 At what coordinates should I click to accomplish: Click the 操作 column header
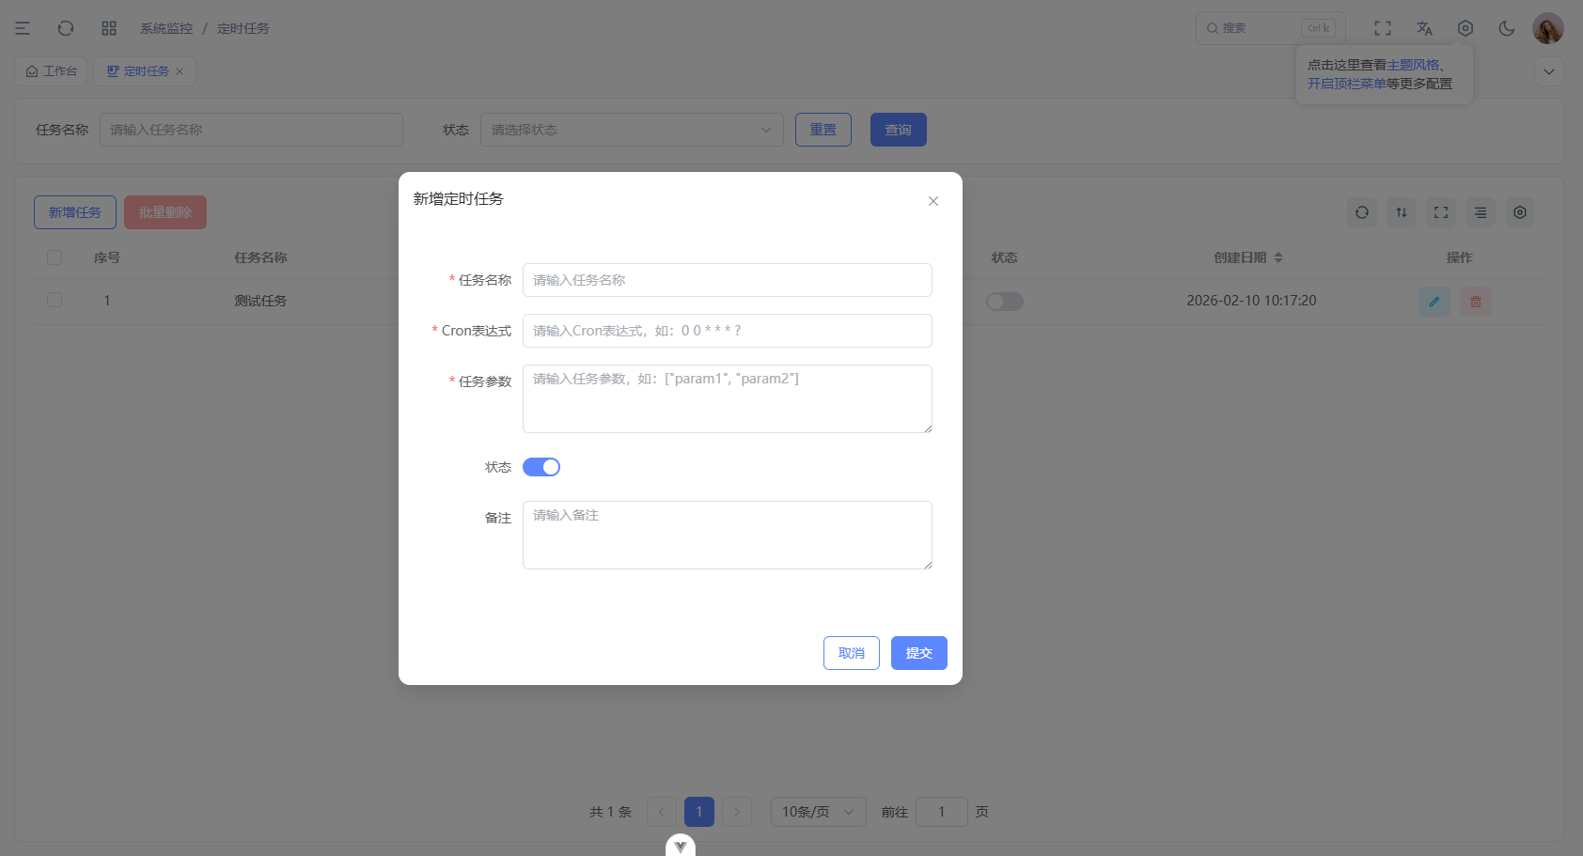pyautogui.click(x=1460, y=257)
